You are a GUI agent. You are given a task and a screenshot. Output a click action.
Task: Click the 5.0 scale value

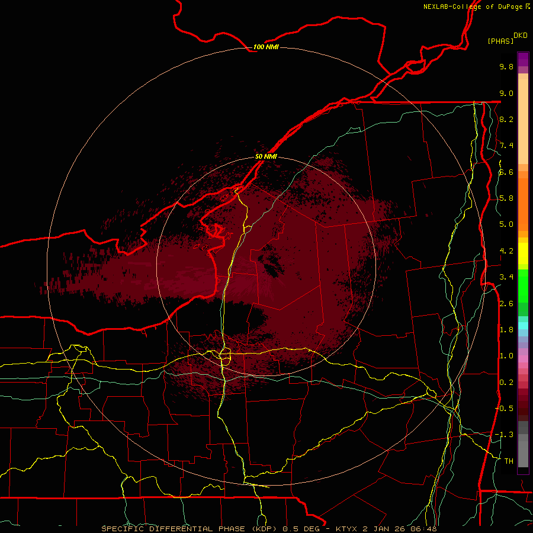pyautogui.click(x=506, y=224)
